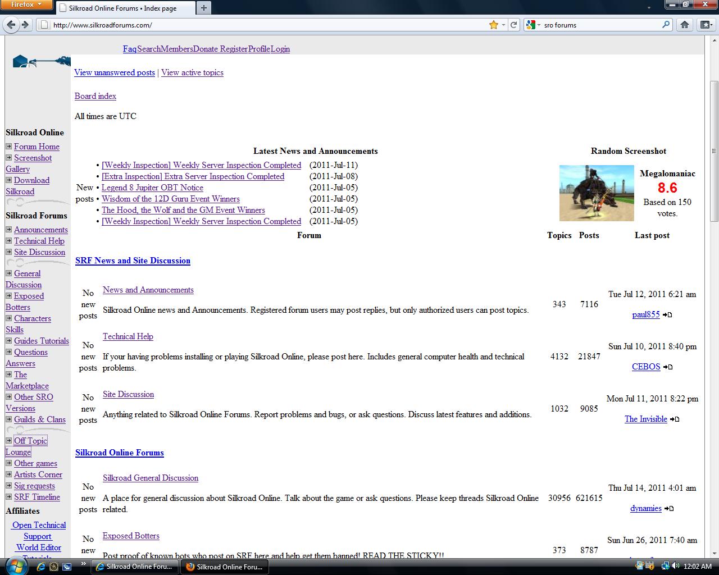719x575 pixels.
Task: Expand the URL history dropdown arrow beside the star
Action: click(503, 25)
